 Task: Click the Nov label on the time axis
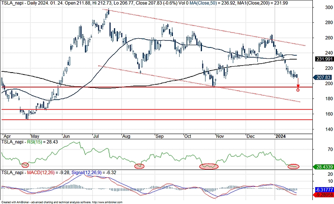coord(220,137)
